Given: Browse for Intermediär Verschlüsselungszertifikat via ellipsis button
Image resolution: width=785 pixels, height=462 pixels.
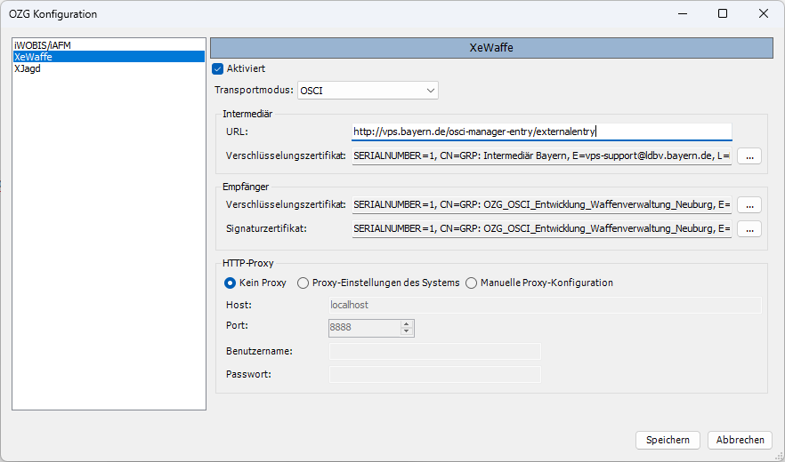Looking at the screenshot, I should tap(749, 156).
